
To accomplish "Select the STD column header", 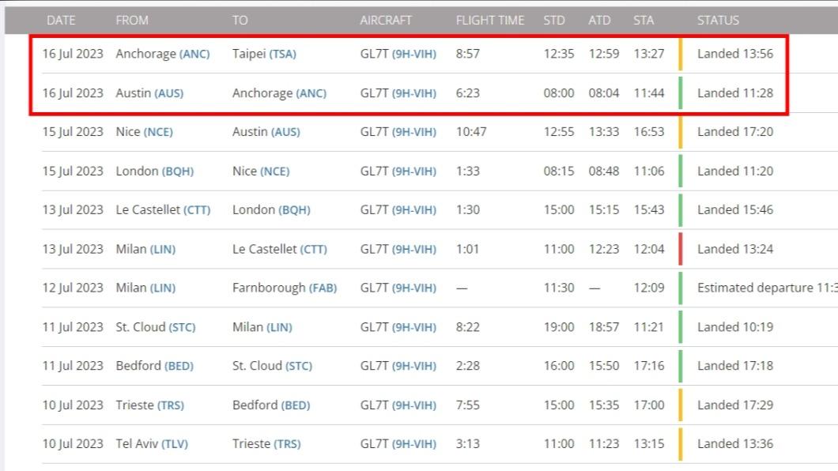I will click(554, 21).
